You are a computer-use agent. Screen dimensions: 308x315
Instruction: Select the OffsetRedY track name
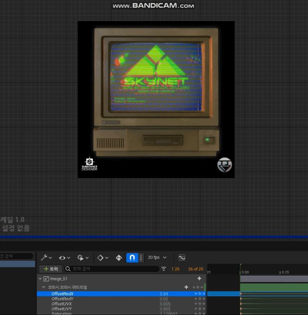62,299
